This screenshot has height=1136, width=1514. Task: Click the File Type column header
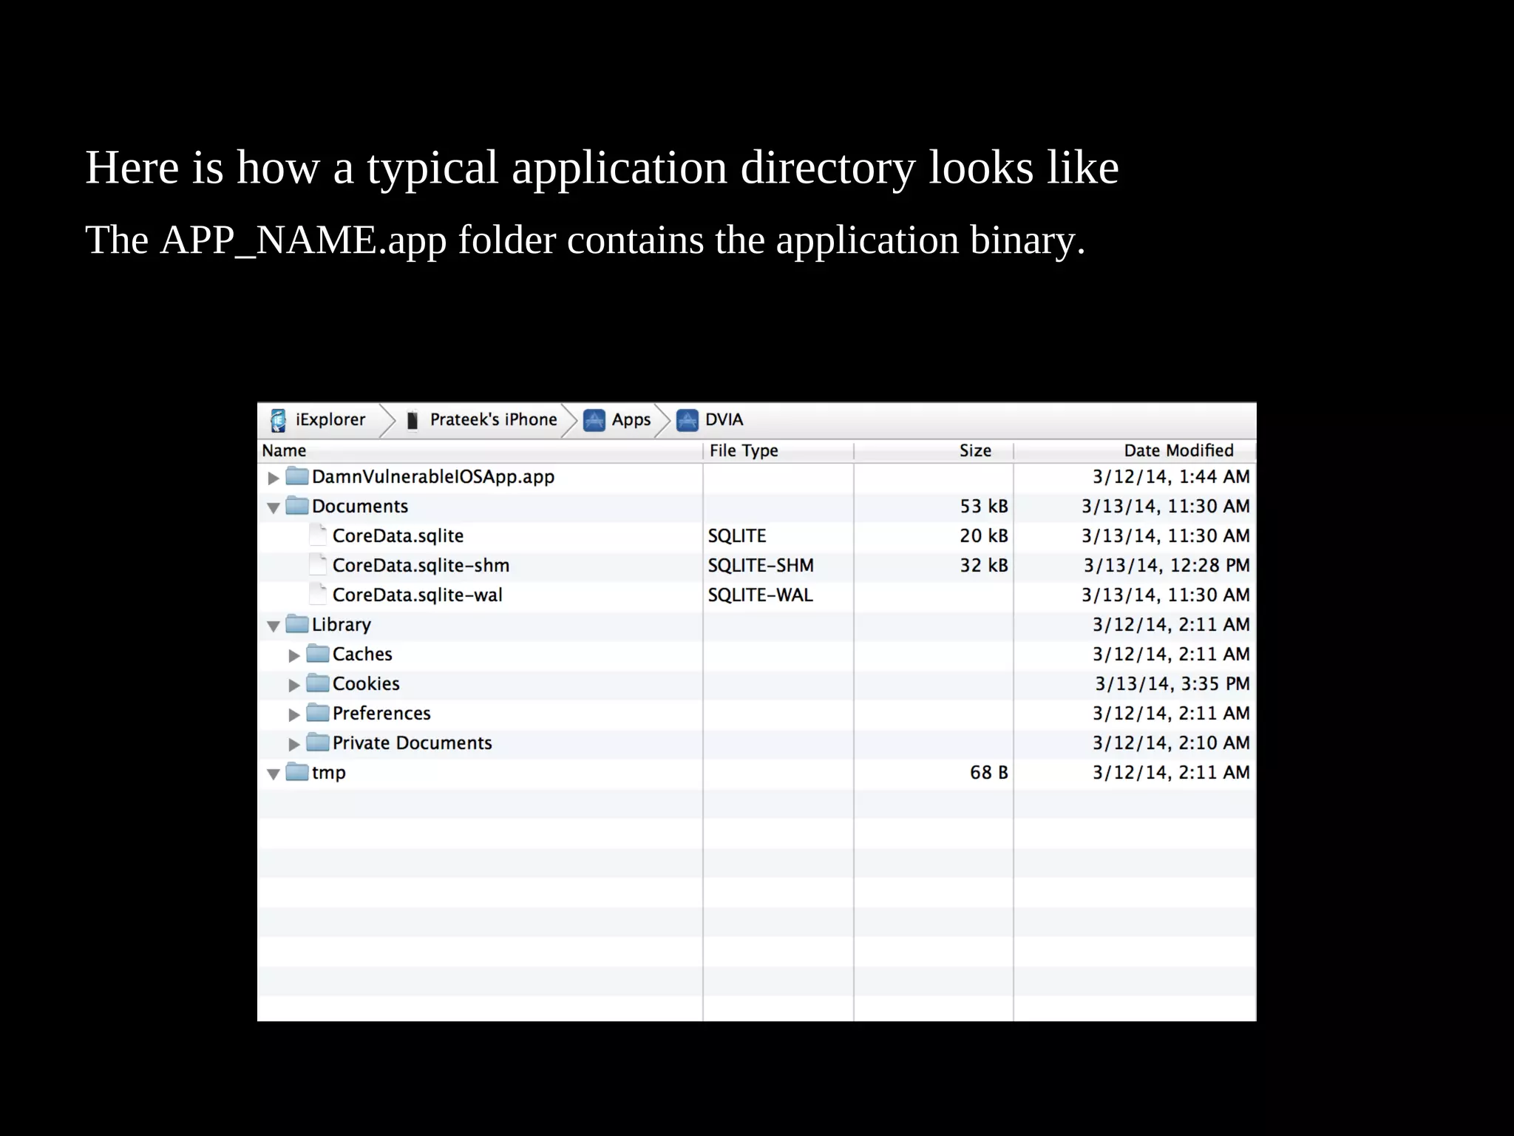744,450
